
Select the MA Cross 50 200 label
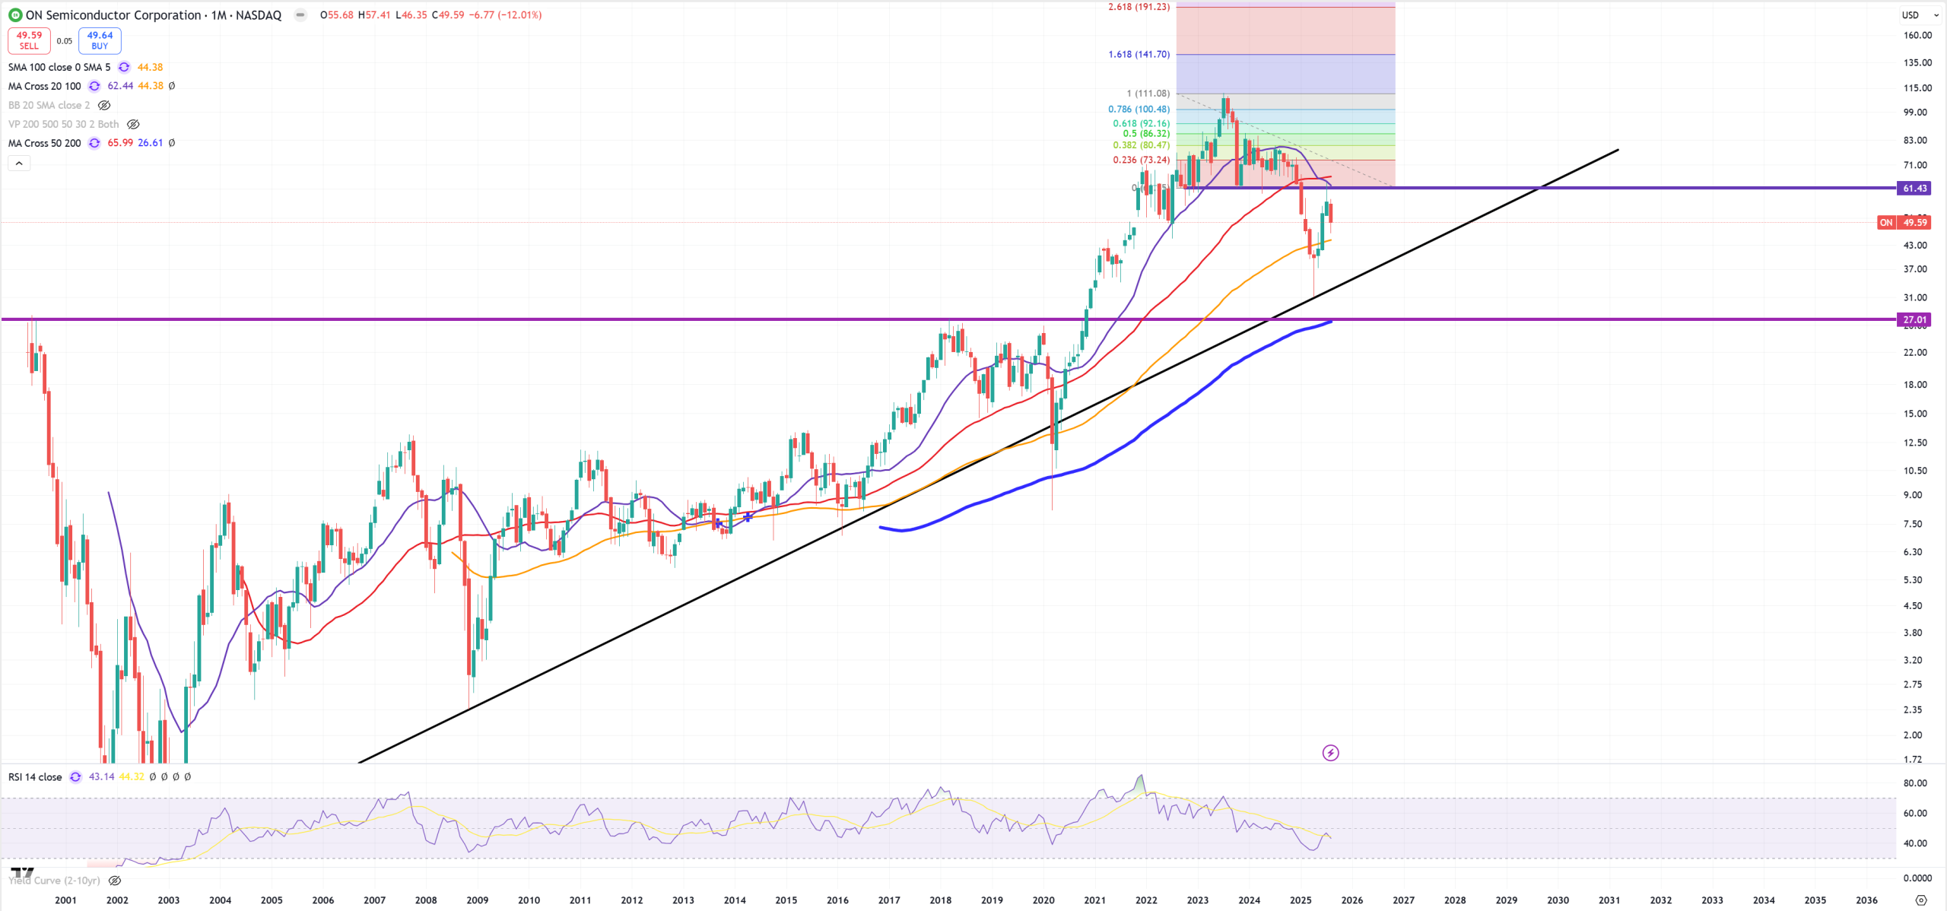(x=44, y=143)
